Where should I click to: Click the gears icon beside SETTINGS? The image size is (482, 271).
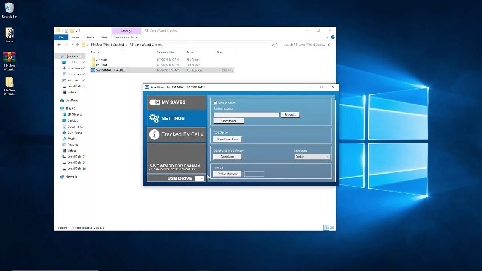(x=154, y=118)
